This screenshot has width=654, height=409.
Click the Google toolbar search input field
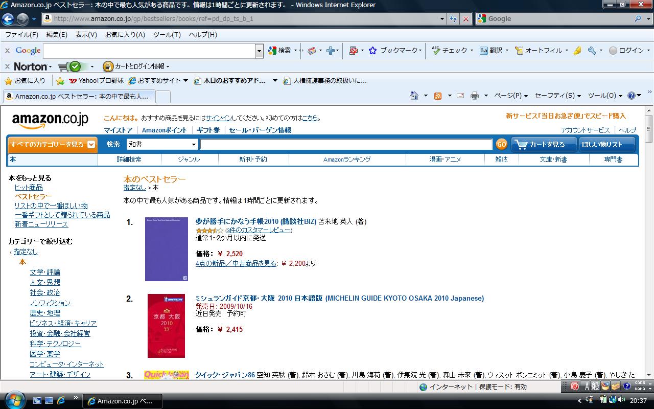(x=149, y=51)
